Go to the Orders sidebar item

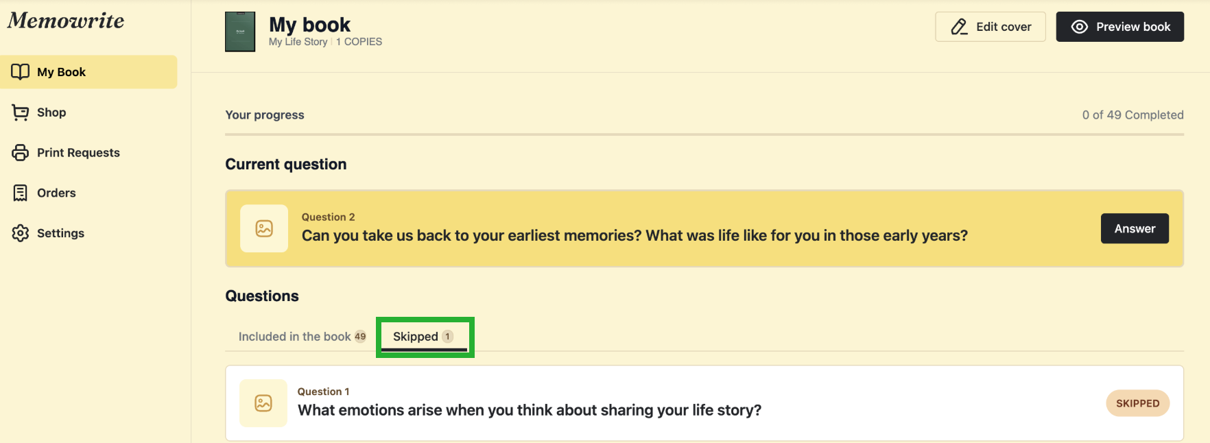56,193
